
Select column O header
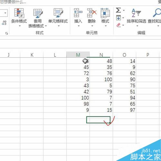click(x=124, y=55)
